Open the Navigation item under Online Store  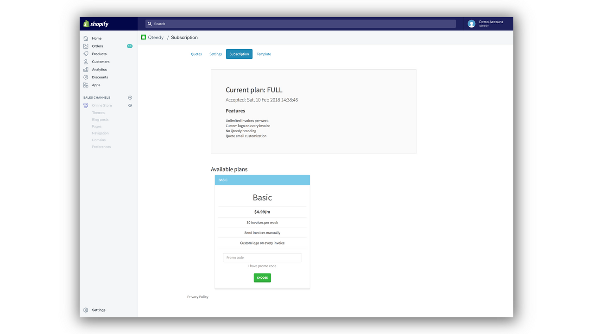[x=100, y=133]
